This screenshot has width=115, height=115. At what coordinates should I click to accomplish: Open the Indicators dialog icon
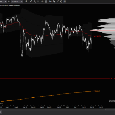click(58, 2)
